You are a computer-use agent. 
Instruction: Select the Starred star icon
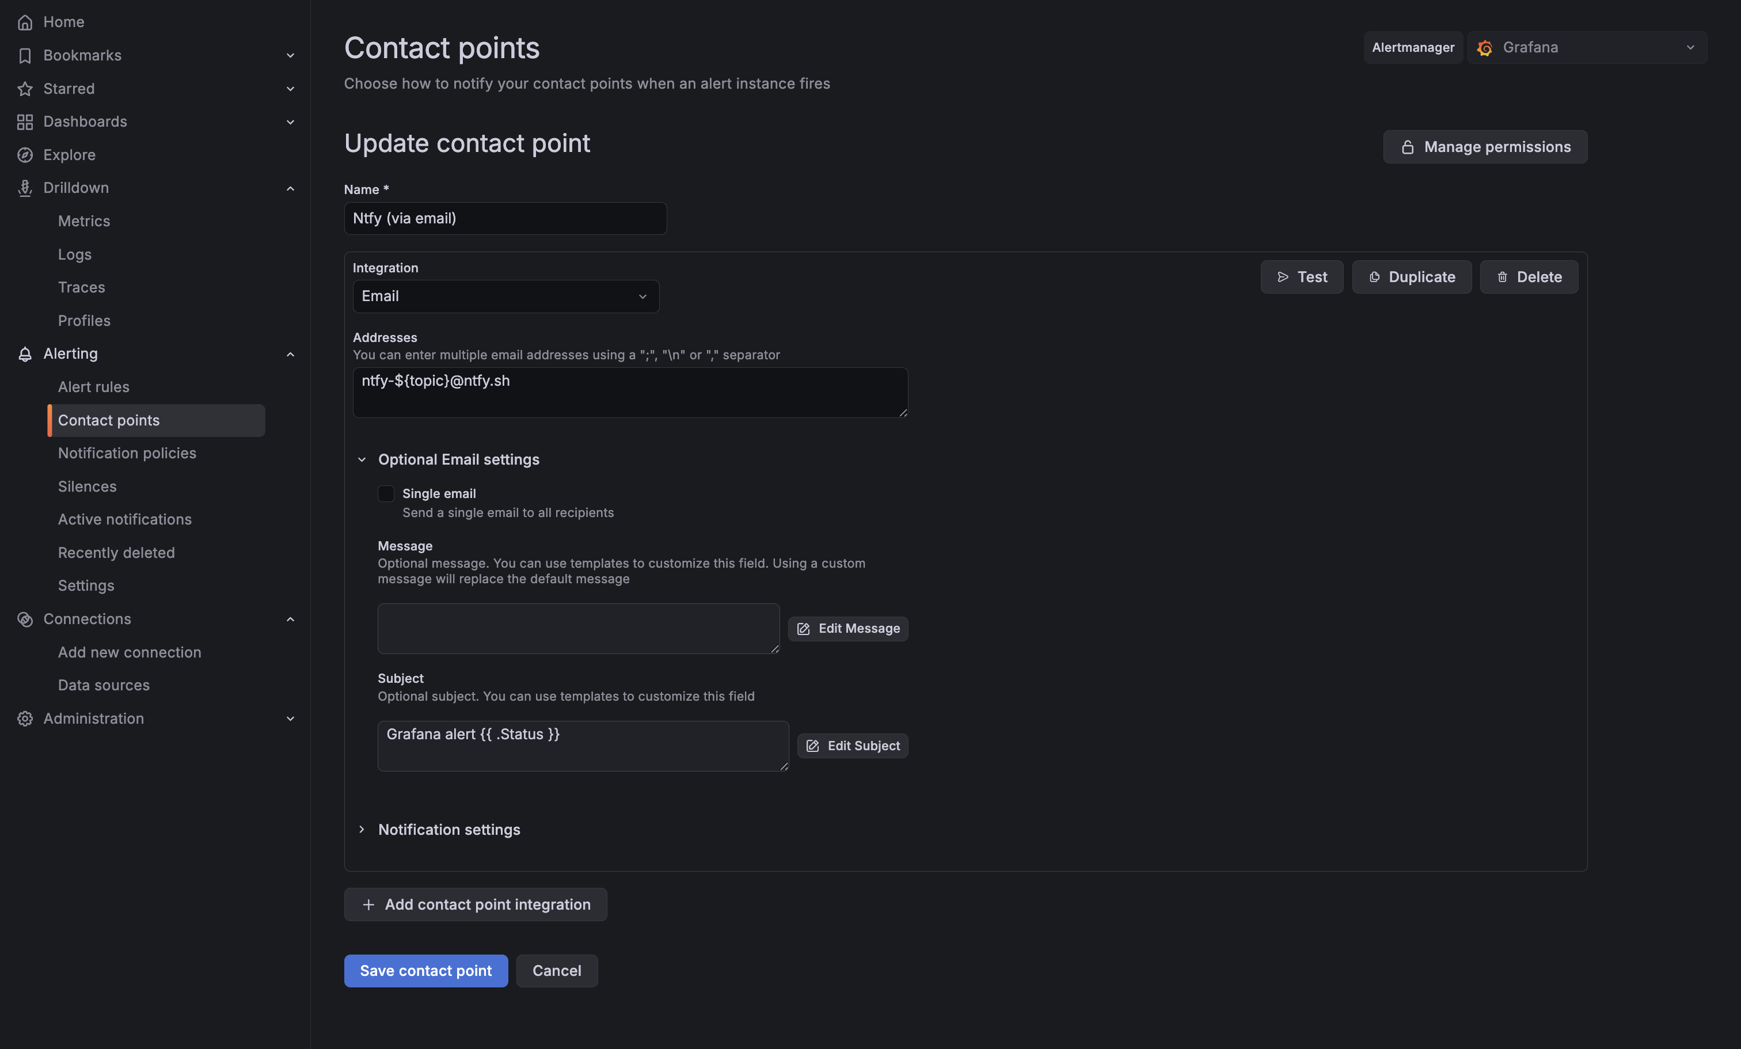tap(25, 88)
